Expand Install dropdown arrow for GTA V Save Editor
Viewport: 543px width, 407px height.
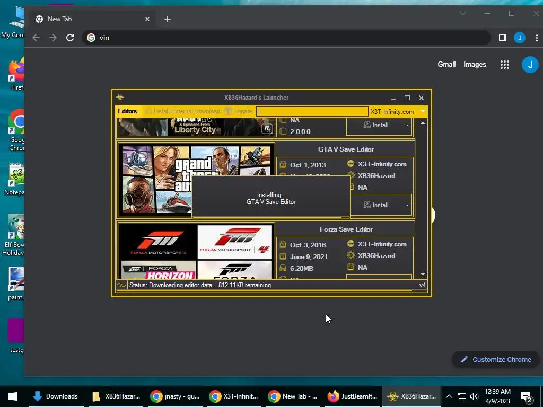click(407, 205)
